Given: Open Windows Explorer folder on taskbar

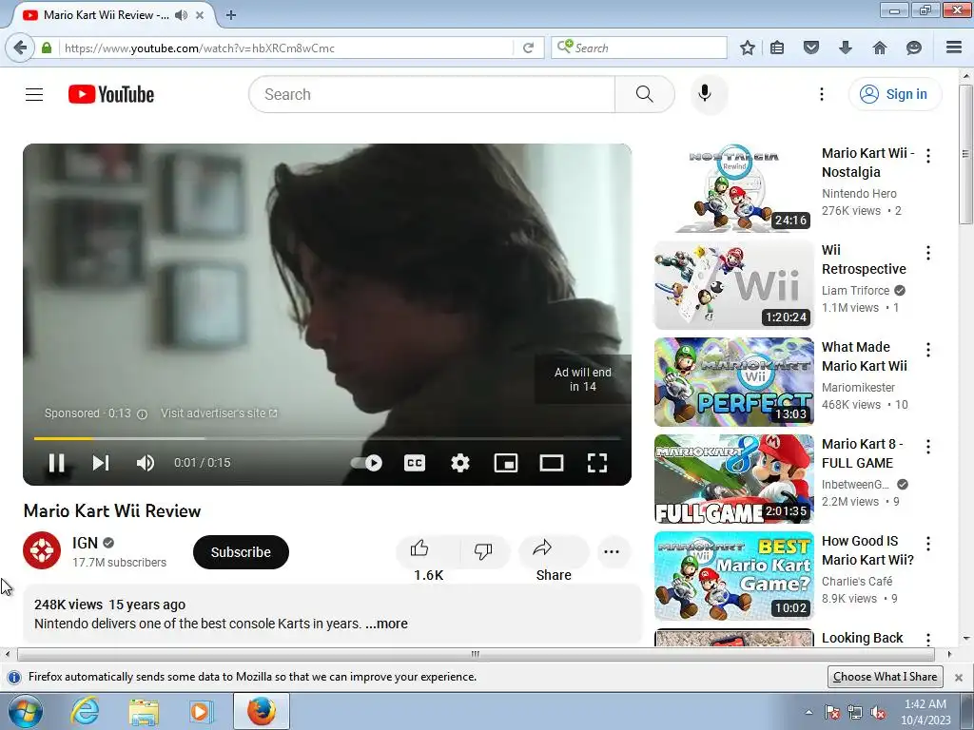Looking at the screenshot, I should point(144,711).
